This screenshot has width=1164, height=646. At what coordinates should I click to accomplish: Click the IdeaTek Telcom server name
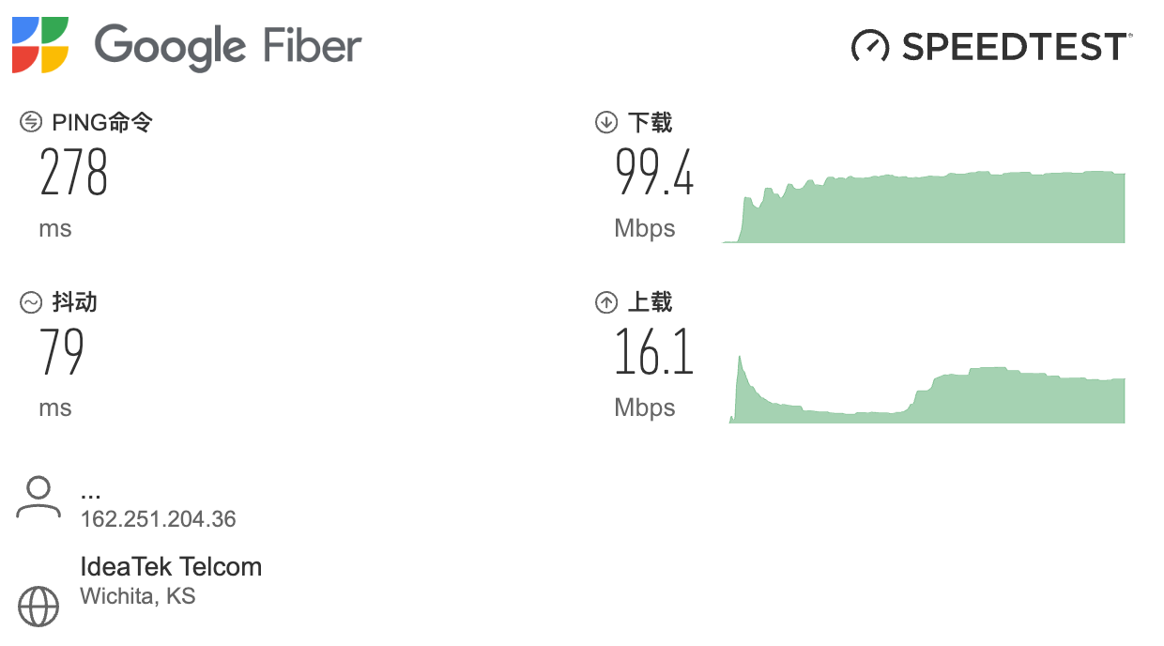pyautogui.click(x=171, y=567)
